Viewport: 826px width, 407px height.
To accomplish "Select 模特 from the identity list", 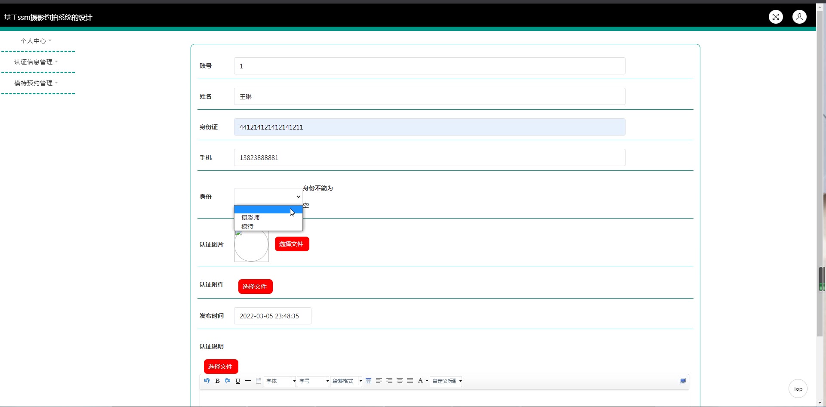I will pos(268,226).
